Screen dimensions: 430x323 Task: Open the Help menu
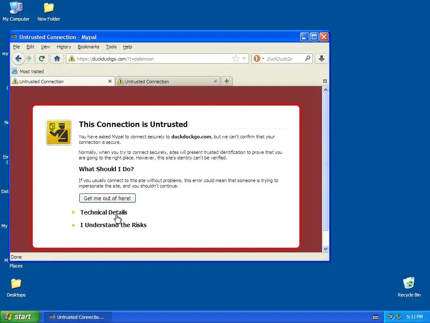pyautogui.click(x=128, y=47)
